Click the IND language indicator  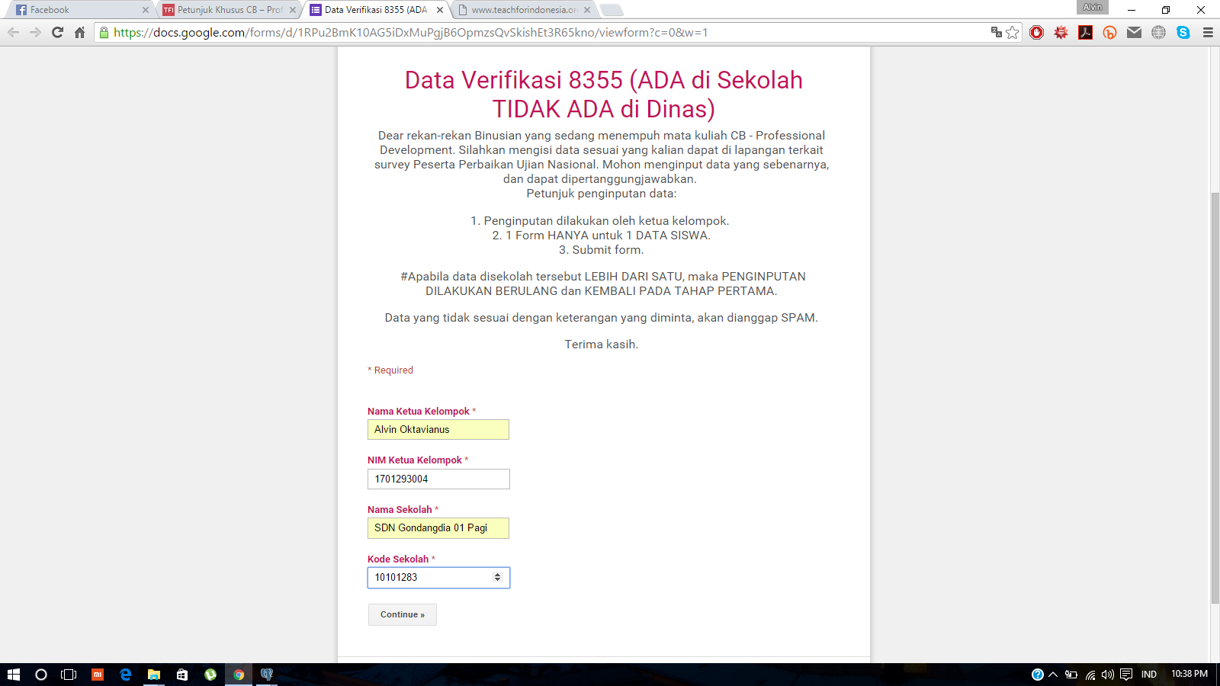click(x=1149, y=675)
